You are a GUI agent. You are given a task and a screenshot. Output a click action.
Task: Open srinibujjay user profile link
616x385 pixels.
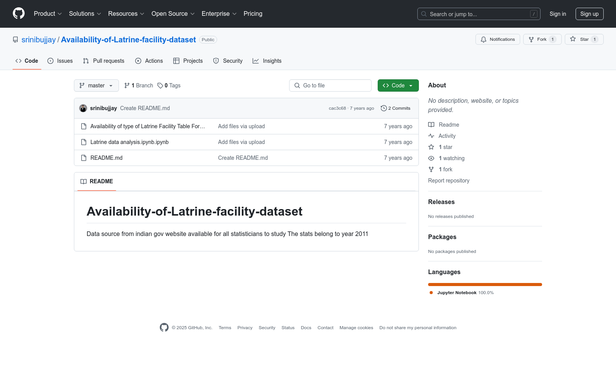[x=38, y=40]
